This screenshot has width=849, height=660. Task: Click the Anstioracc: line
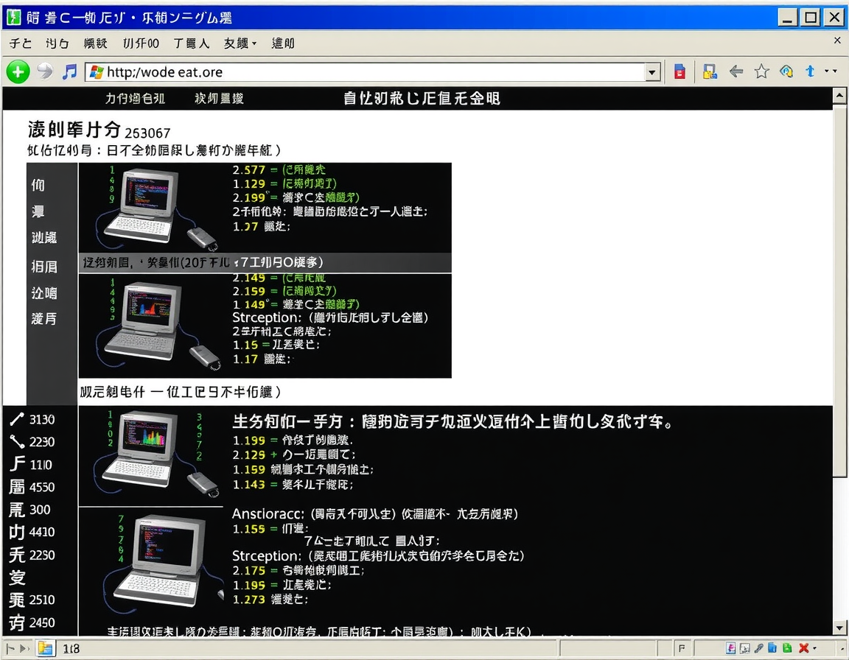(375, 514)
